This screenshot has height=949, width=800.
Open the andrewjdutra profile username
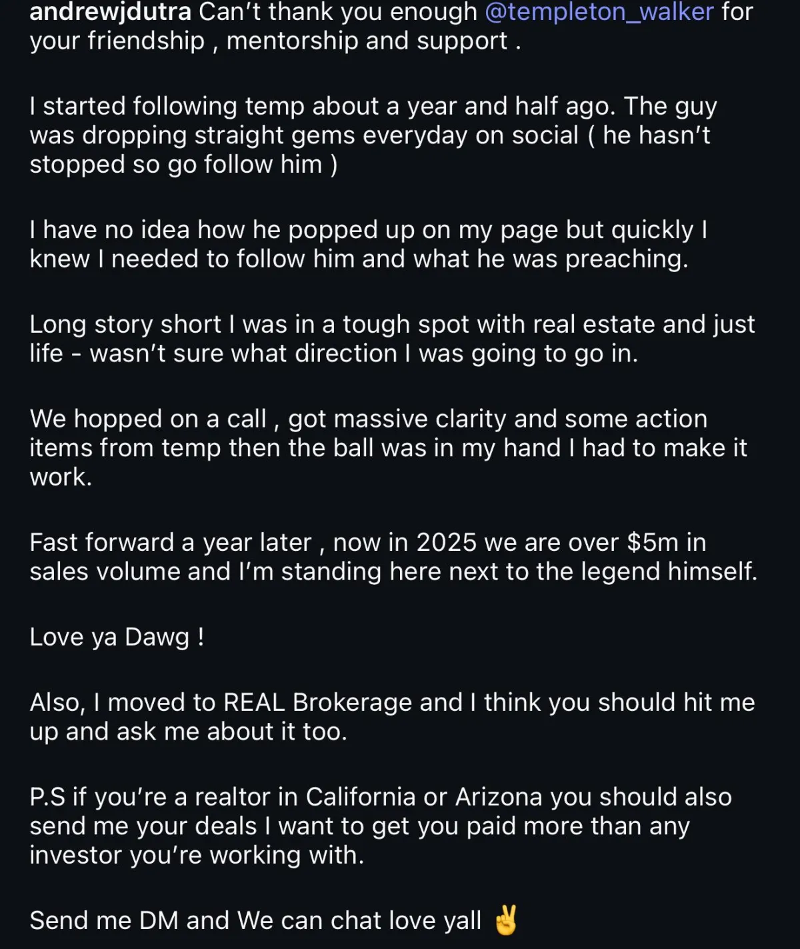click(111, 12)
